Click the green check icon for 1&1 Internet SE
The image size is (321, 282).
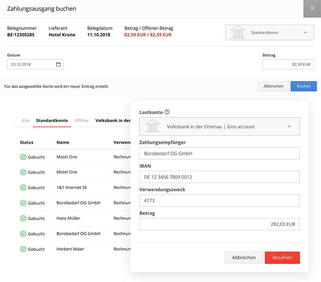pos(23,187)
